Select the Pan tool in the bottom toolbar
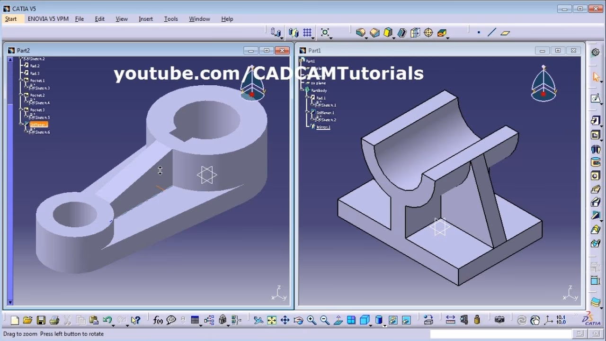This screenshot has width=606, height=341. 285,320
